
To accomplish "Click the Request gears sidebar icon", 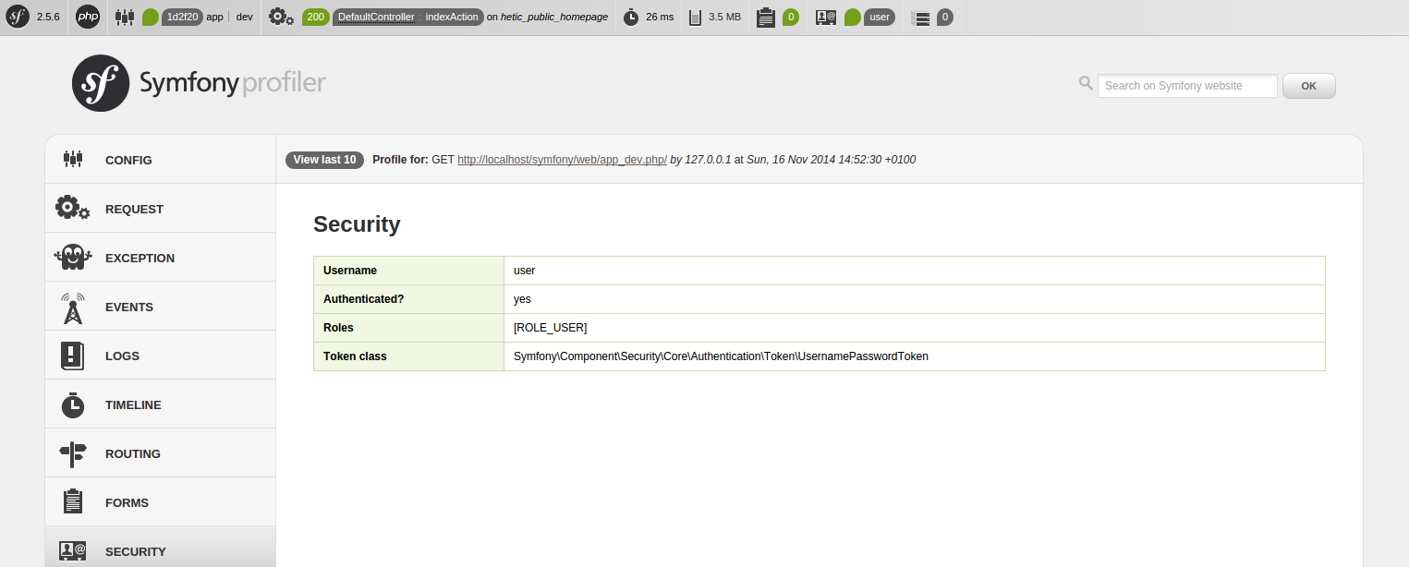I will (x=73, y=208).
